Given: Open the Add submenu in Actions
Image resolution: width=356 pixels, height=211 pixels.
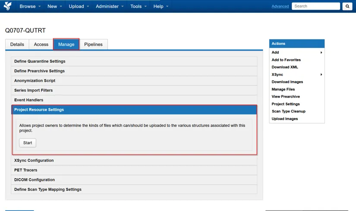Looking at the screenshot, I should (x=297, y=52).
